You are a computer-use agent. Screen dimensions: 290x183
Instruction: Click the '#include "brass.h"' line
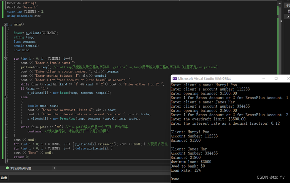tap(22, 7)
